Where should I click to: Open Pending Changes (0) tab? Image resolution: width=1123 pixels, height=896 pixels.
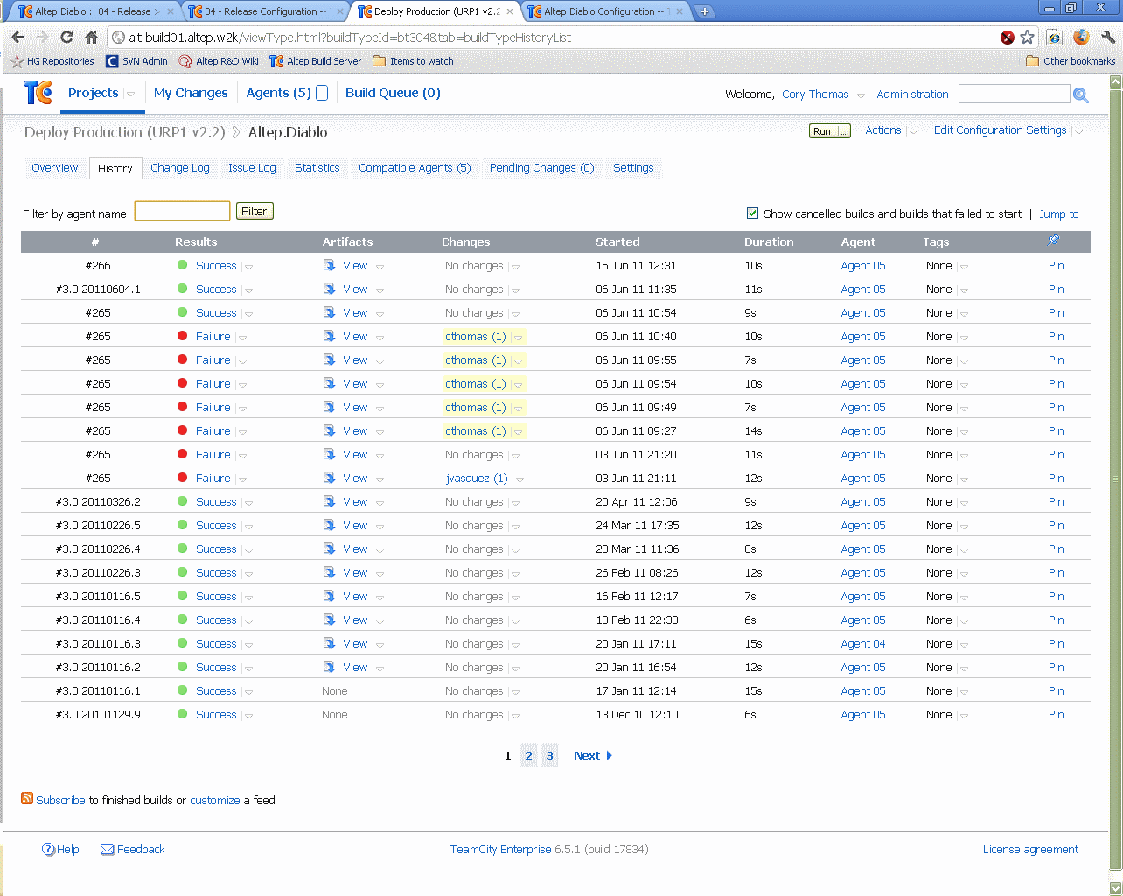pos(541,167)
